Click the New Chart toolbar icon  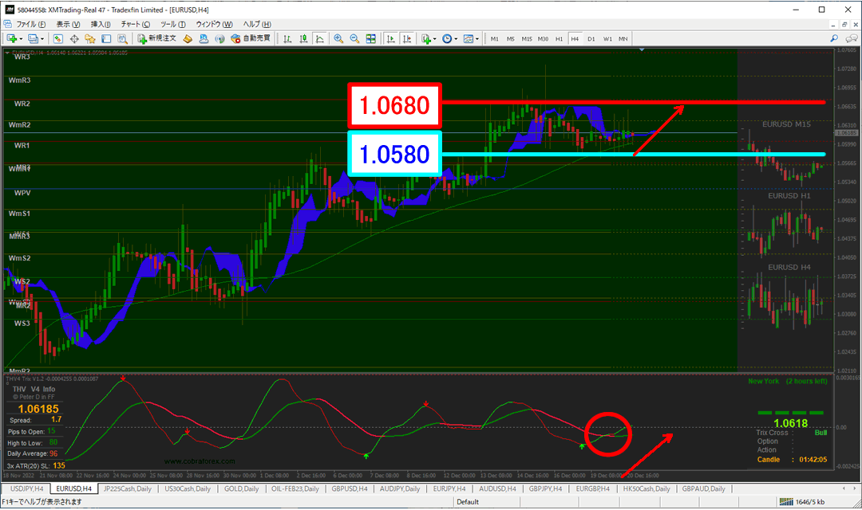[11, 38]
